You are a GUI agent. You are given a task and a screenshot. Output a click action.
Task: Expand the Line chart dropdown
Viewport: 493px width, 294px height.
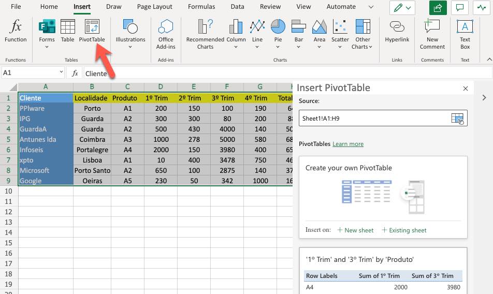257,47
